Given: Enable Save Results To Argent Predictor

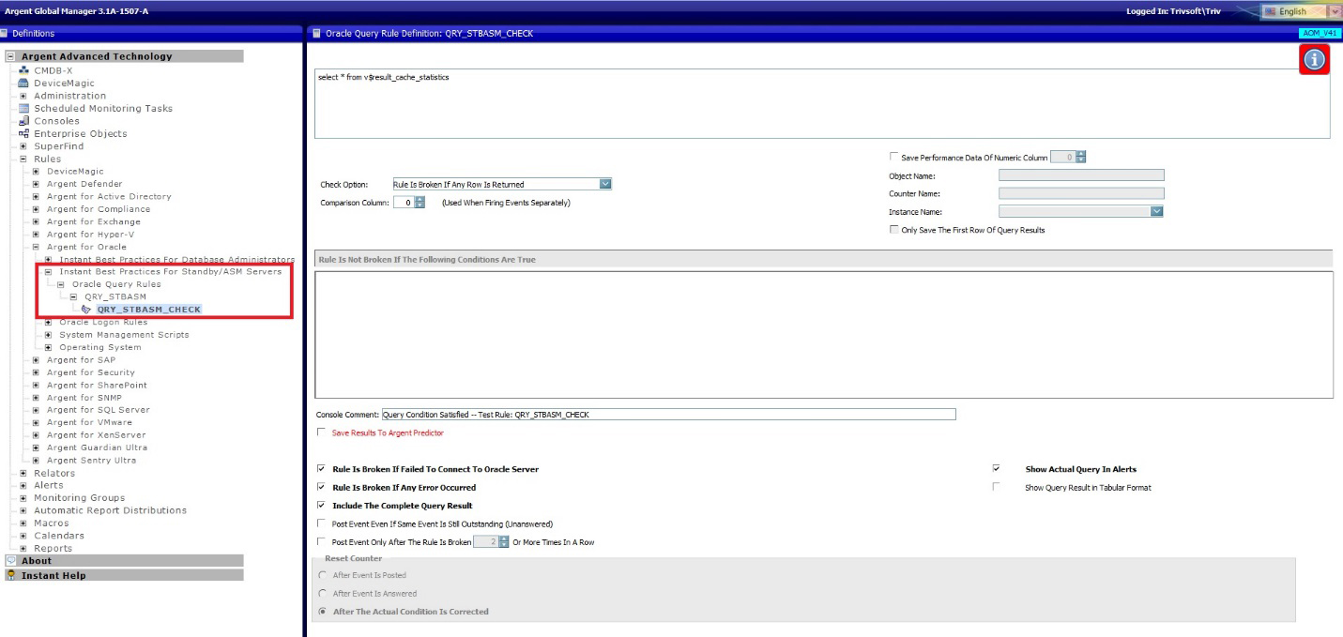Looking at the screenshot, I should [x=323, y=432].
